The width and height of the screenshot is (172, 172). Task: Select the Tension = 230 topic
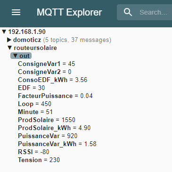[x=39, y=160]
